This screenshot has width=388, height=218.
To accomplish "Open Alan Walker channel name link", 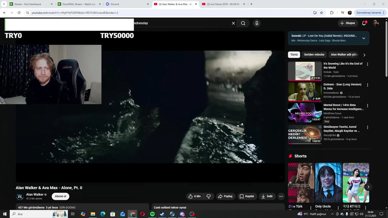I will click(35, 195).
